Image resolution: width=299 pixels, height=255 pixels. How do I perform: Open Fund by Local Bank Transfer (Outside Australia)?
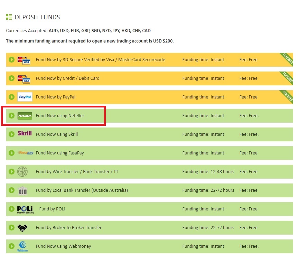82,190
